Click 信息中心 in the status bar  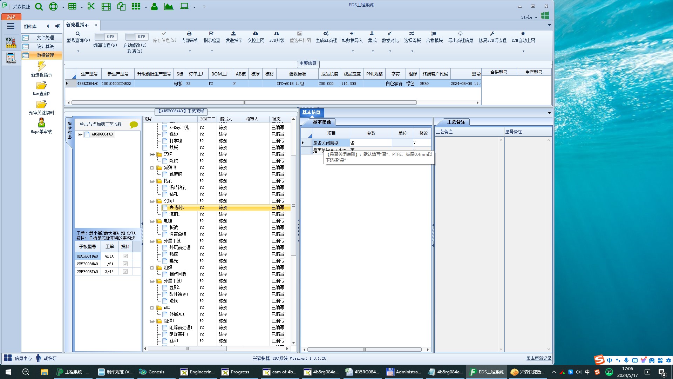coord(23,358)
